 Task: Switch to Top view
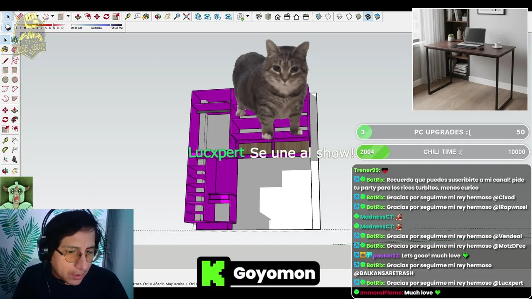click(268, 17)
